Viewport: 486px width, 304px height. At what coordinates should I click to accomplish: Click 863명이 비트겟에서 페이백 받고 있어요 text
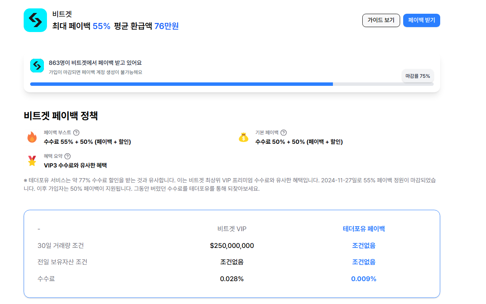pyautogui.click(x=95, y=63)
